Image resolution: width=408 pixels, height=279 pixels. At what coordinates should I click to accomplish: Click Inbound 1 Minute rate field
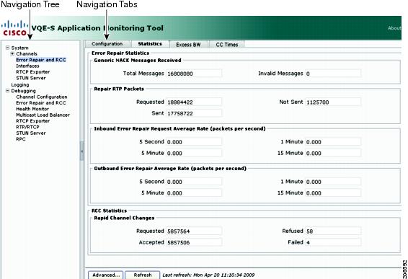pos(333,142)
